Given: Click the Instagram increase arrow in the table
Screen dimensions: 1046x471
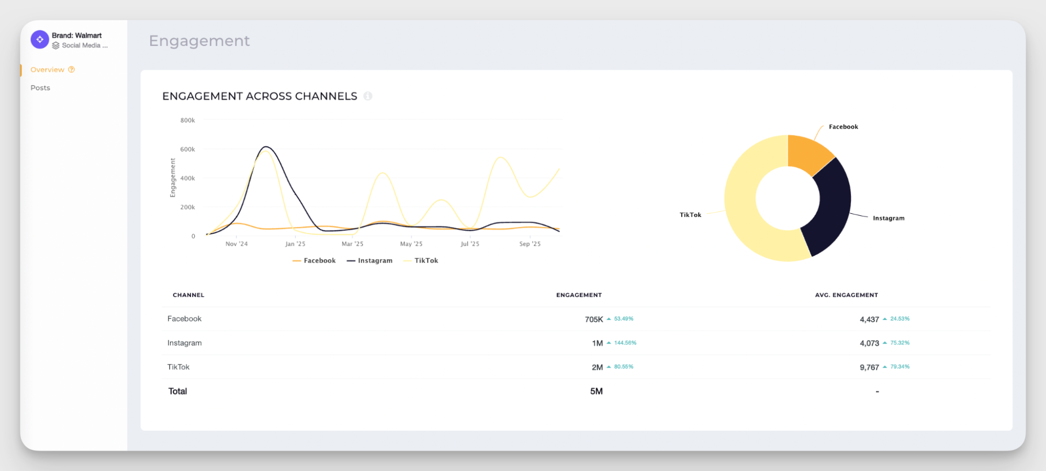Looking at the screenshot, I should click(x=608, y=342).
